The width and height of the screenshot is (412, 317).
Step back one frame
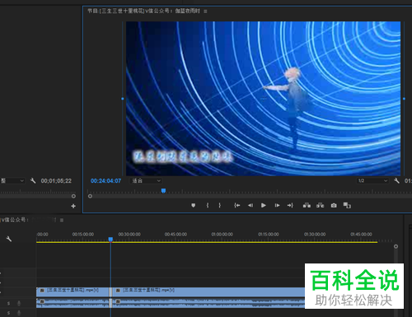[x=250, y=205]
